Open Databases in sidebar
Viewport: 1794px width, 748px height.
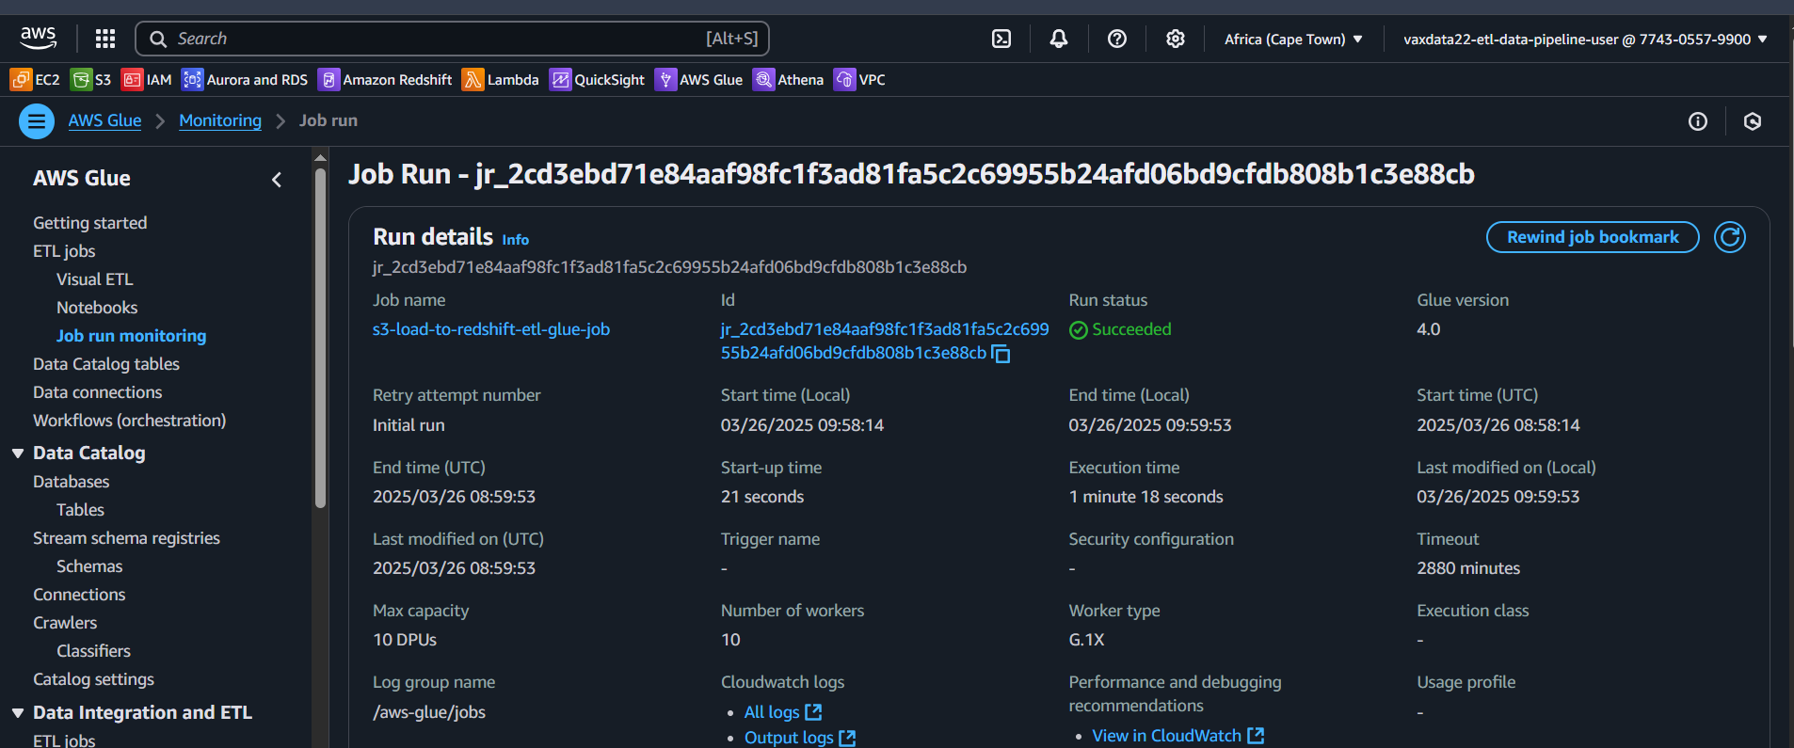tap(72, 482)
